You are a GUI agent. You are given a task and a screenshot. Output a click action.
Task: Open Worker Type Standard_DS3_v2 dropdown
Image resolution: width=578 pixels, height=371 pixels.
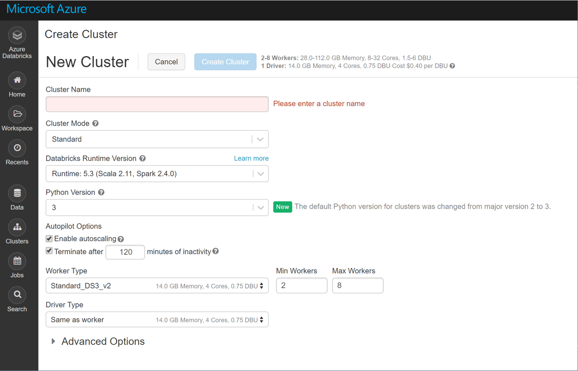coord(157,286)
